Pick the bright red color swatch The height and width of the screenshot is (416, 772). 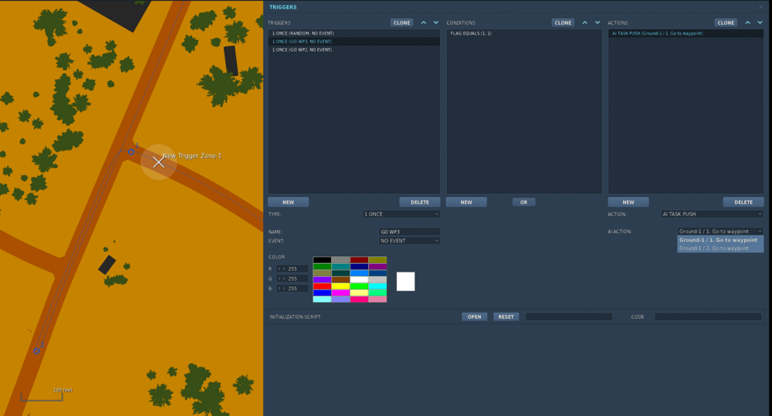coord(322,286)
